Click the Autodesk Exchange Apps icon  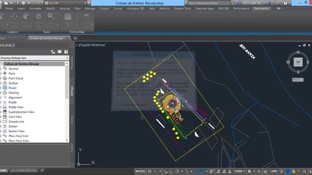pos(269,3)
